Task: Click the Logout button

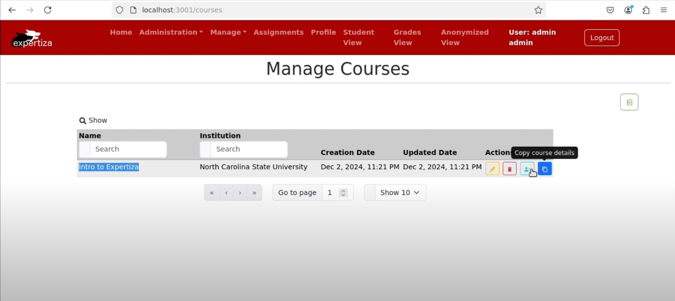Action: (602, 38)
